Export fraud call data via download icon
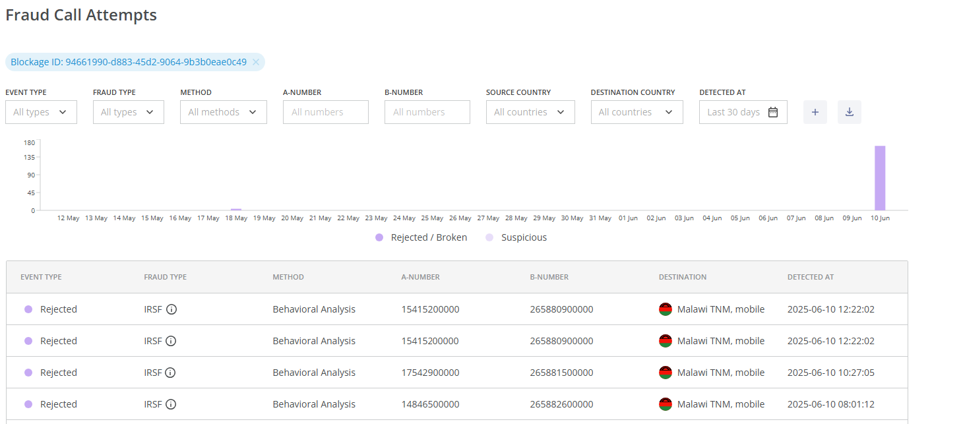Image resolution: width=963 pixels, height=424 pixels. coord(849,112)
